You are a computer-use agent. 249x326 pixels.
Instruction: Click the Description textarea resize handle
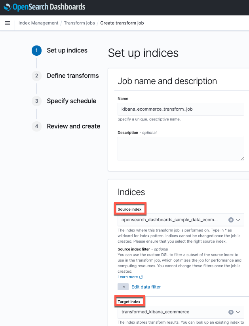(242, 158)
